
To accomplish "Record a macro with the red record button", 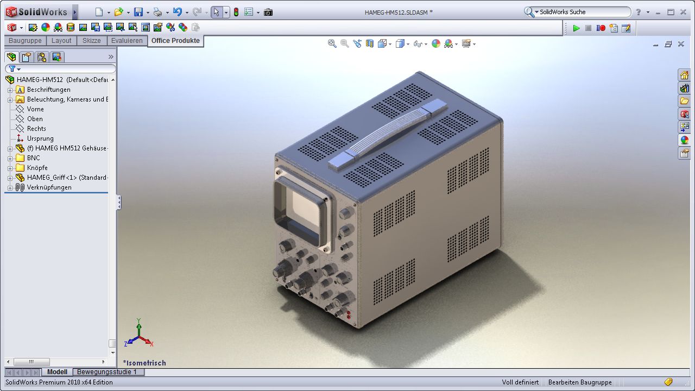I will (x=601, y=28).
